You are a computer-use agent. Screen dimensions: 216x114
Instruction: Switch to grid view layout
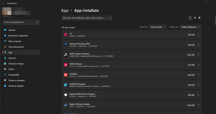coord(195,18)
